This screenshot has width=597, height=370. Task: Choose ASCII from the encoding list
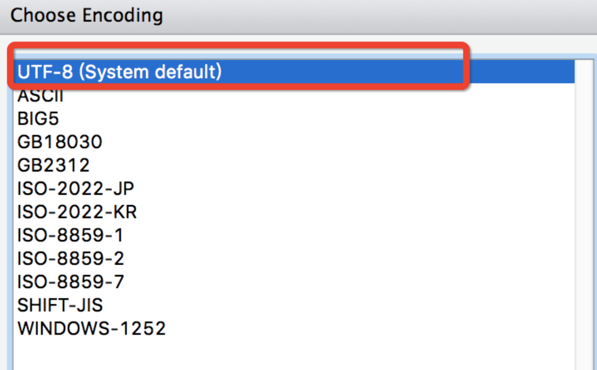(40, 96)
